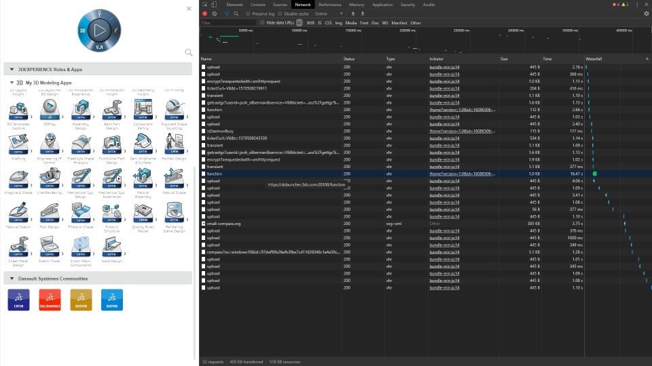
Task: Open the Photo to Shape app
Action: tap(81, 213)
